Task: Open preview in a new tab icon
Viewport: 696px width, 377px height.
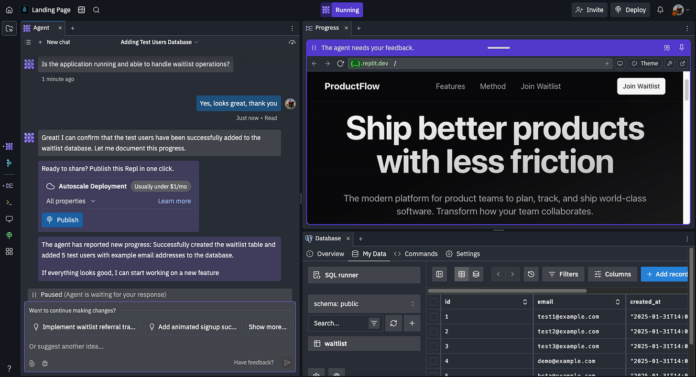Action: (683, 64)
